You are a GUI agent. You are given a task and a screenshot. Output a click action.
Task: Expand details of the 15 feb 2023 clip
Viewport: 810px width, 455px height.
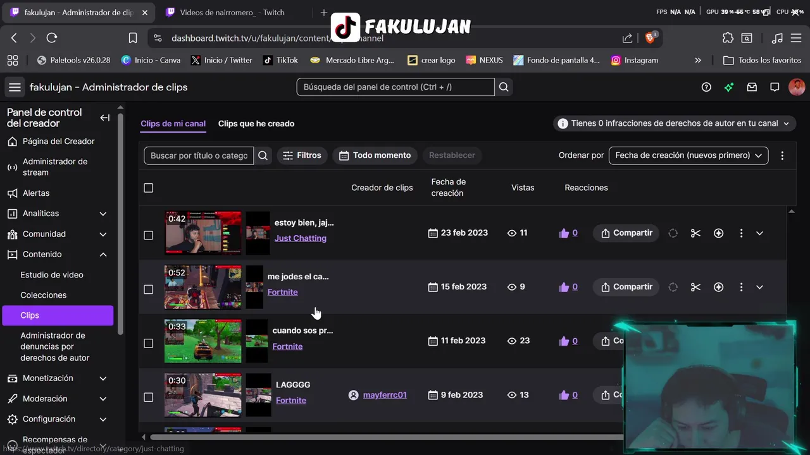tap(759, 287)
